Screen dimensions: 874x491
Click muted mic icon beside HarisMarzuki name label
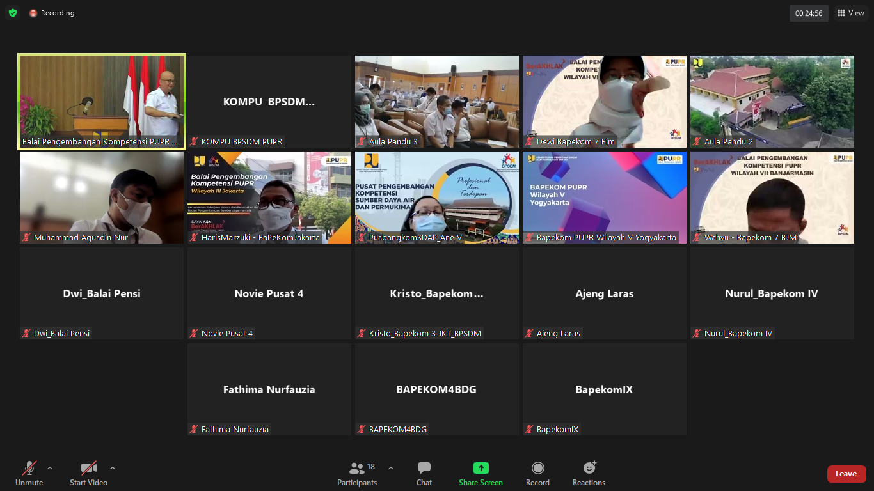[x=195, y=238]
